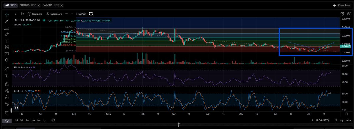Open the forecasting and position tools
354x129 pixels.
(7, 53)
